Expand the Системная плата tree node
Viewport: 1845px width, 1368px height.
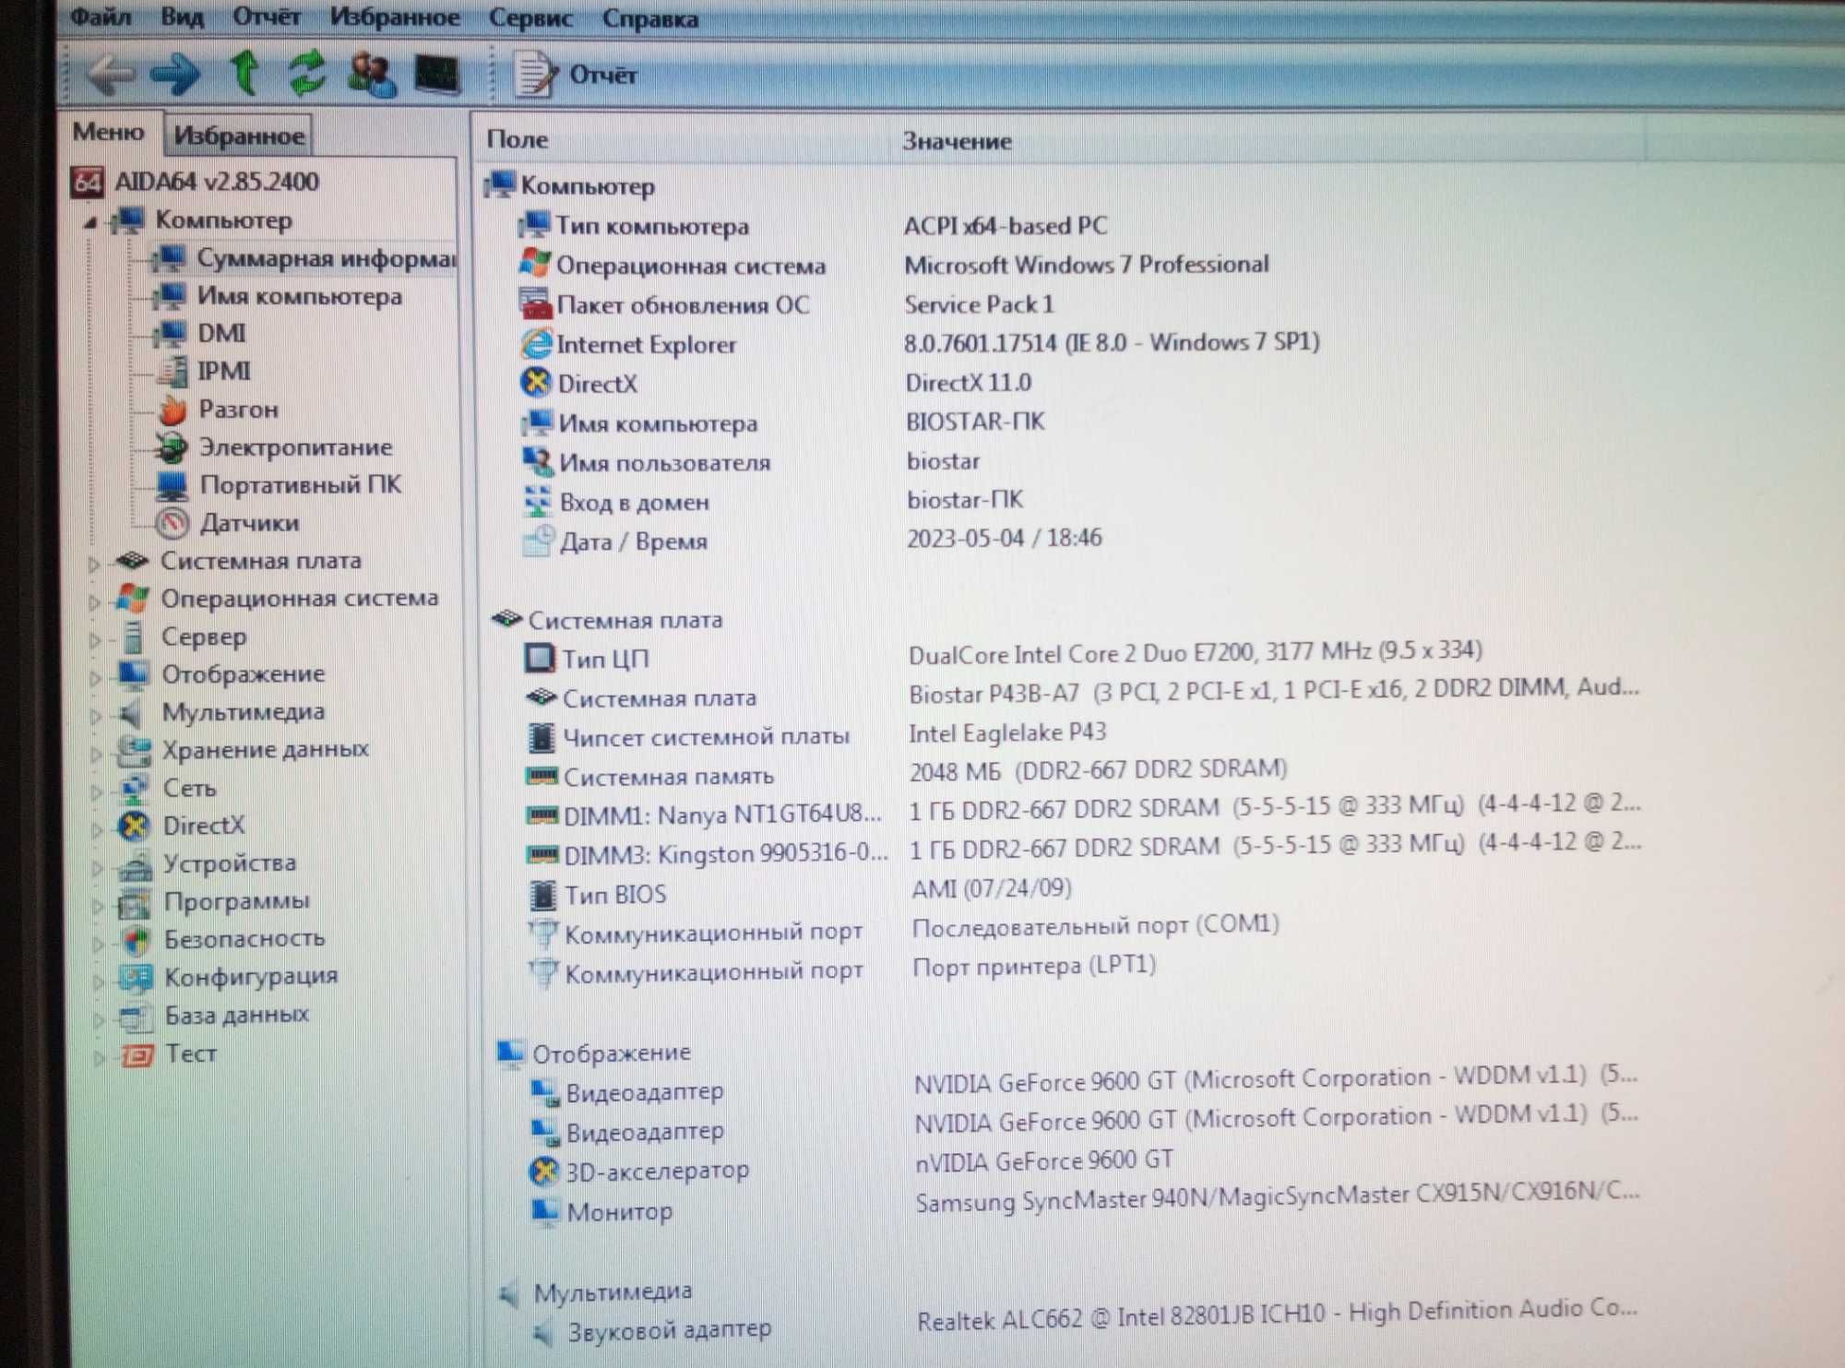pos(93,563)
